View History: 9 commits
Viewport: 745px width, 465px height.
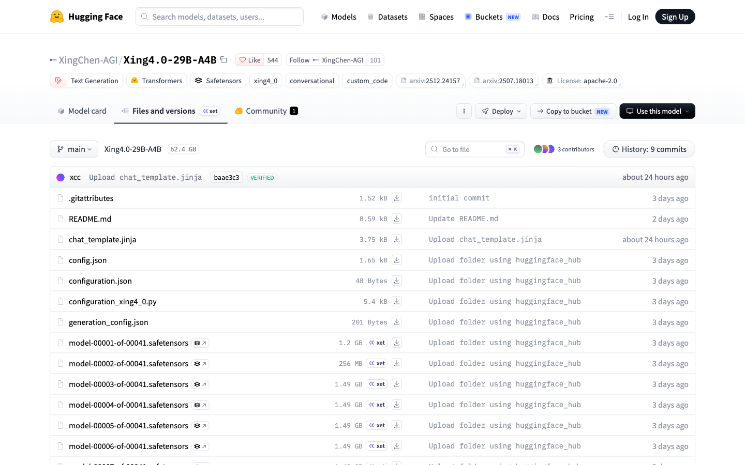pos(649,149)
